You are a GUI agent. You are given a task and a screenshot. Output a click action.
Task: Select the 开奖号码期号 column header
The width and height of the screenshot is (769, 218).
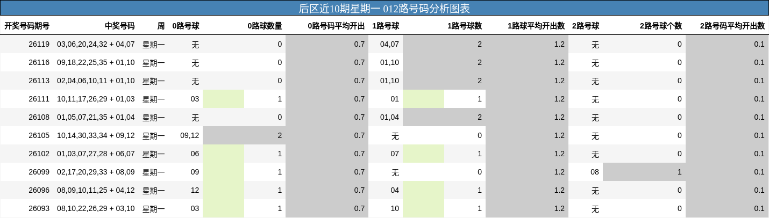[27, 26]
